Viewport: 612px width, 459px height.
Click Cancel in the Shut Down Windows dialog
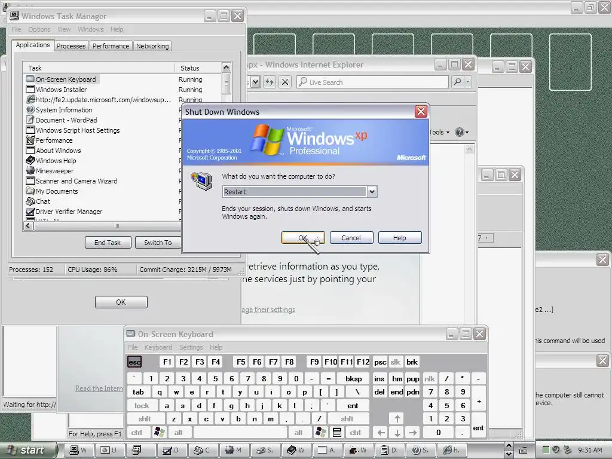pos(351,238)
